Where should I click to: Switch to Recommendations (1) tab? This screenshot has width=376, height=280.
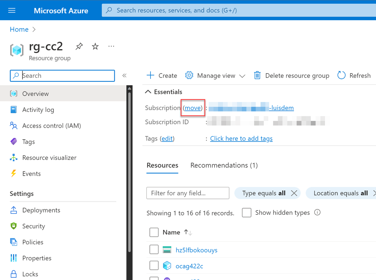(x=224, y=166)
